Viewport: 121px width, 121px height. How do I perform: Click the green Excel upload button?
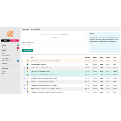click(27, 50)
